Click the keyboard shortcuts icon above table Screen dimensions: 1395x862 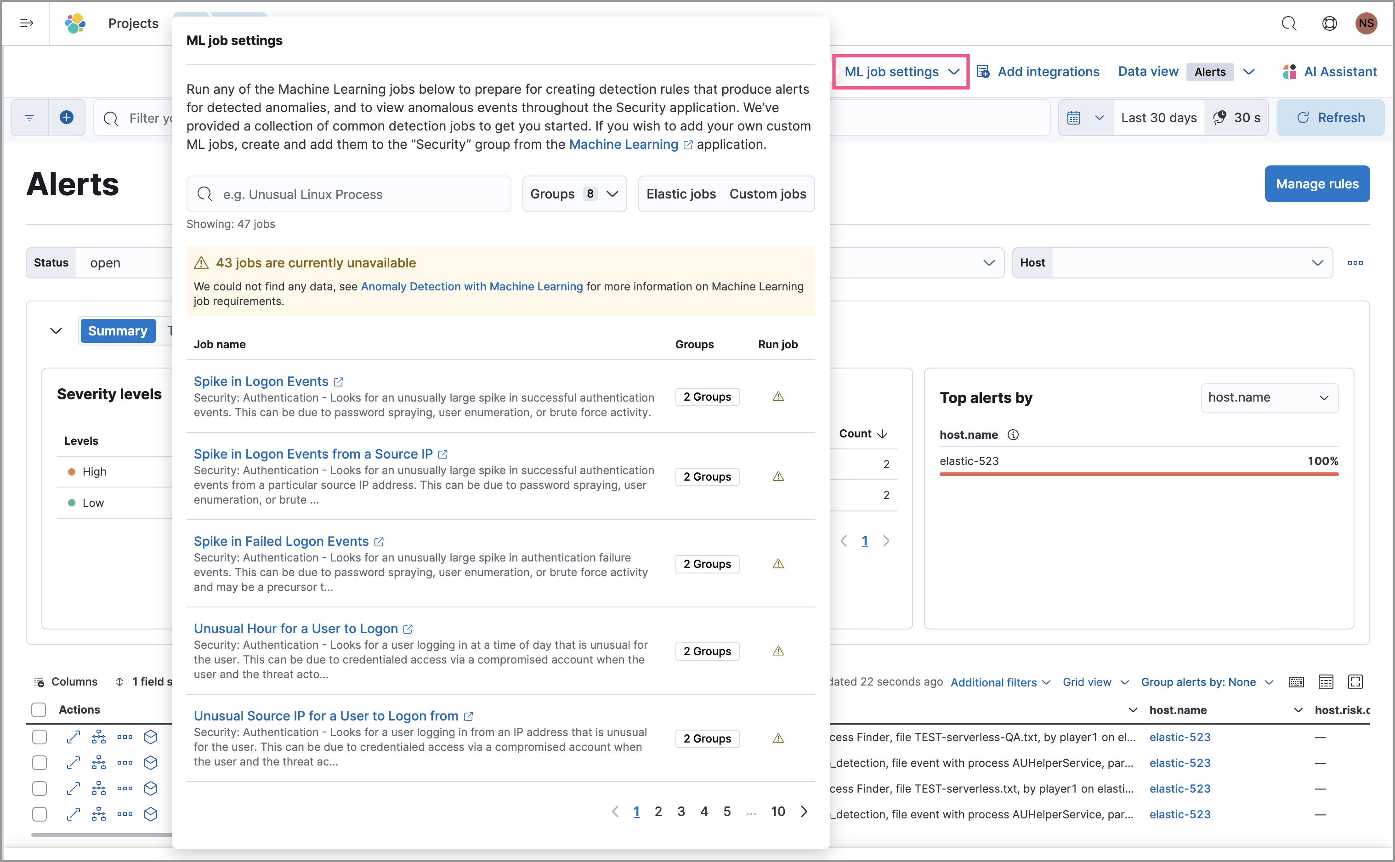tap(1296, 682)
